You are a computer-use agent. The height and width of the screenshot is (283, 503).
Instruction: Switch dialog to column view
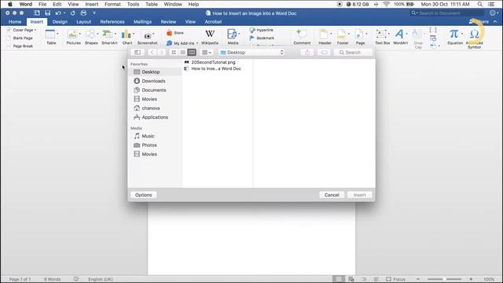(192, 53)
